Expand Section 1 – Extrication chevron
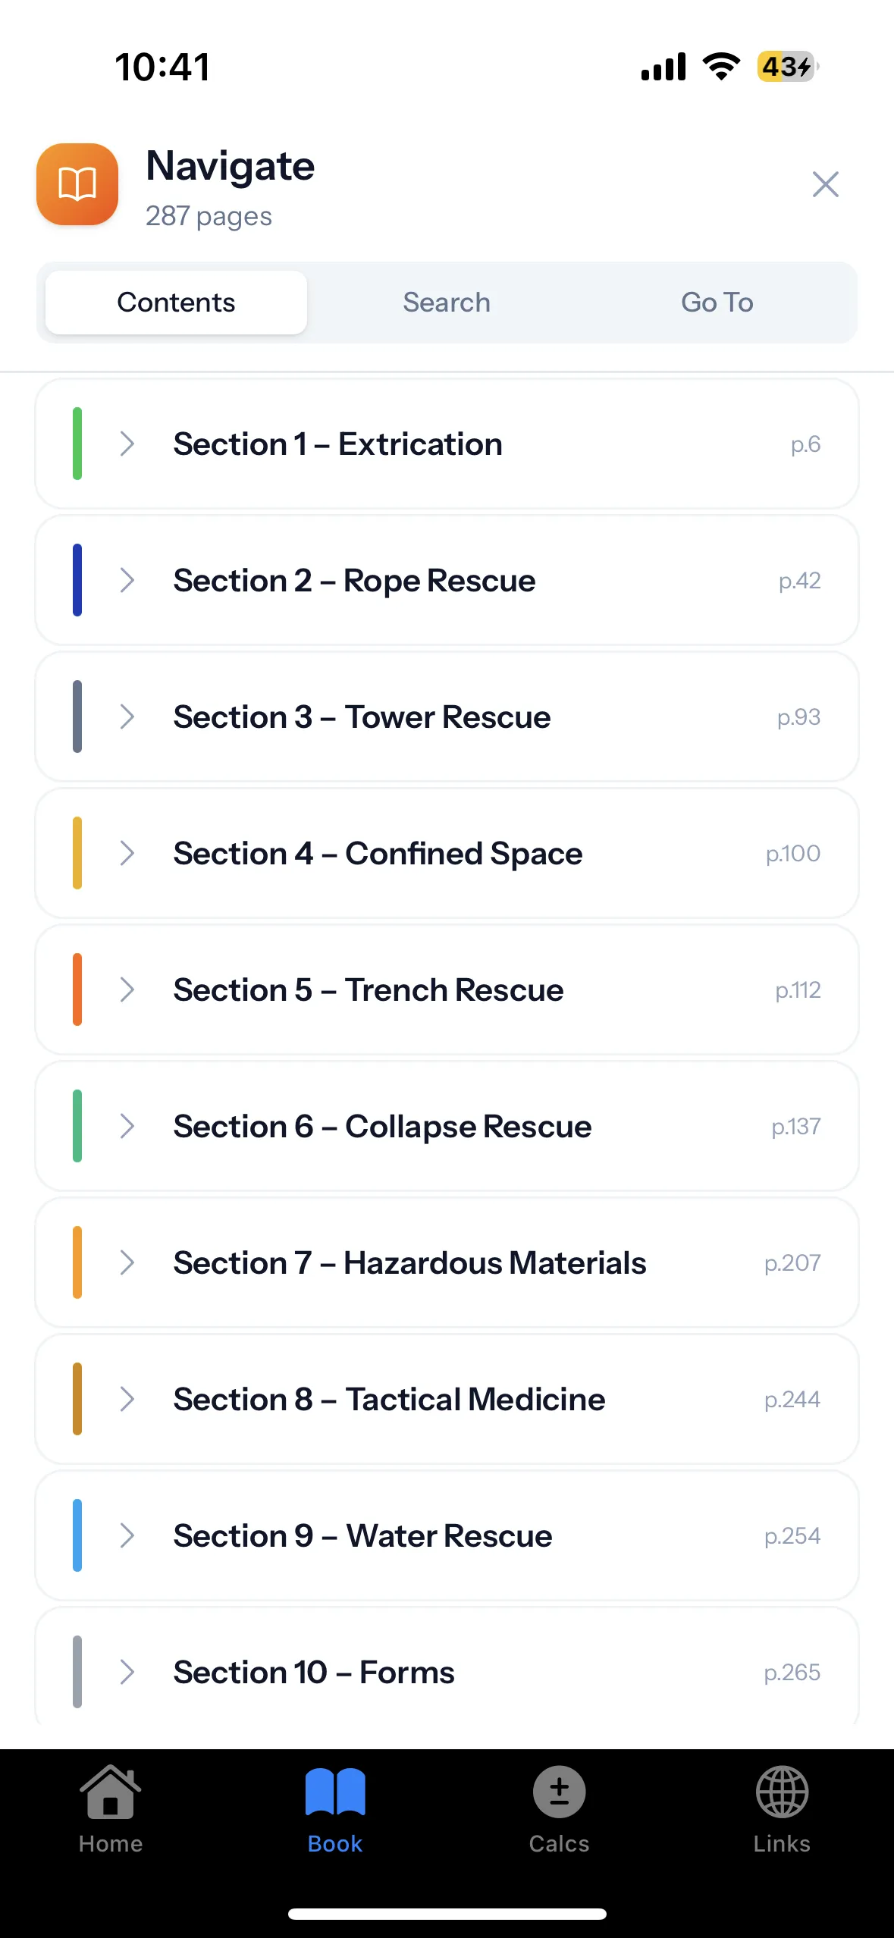Screen dimensions: 894x1938 tap(127, 444)
